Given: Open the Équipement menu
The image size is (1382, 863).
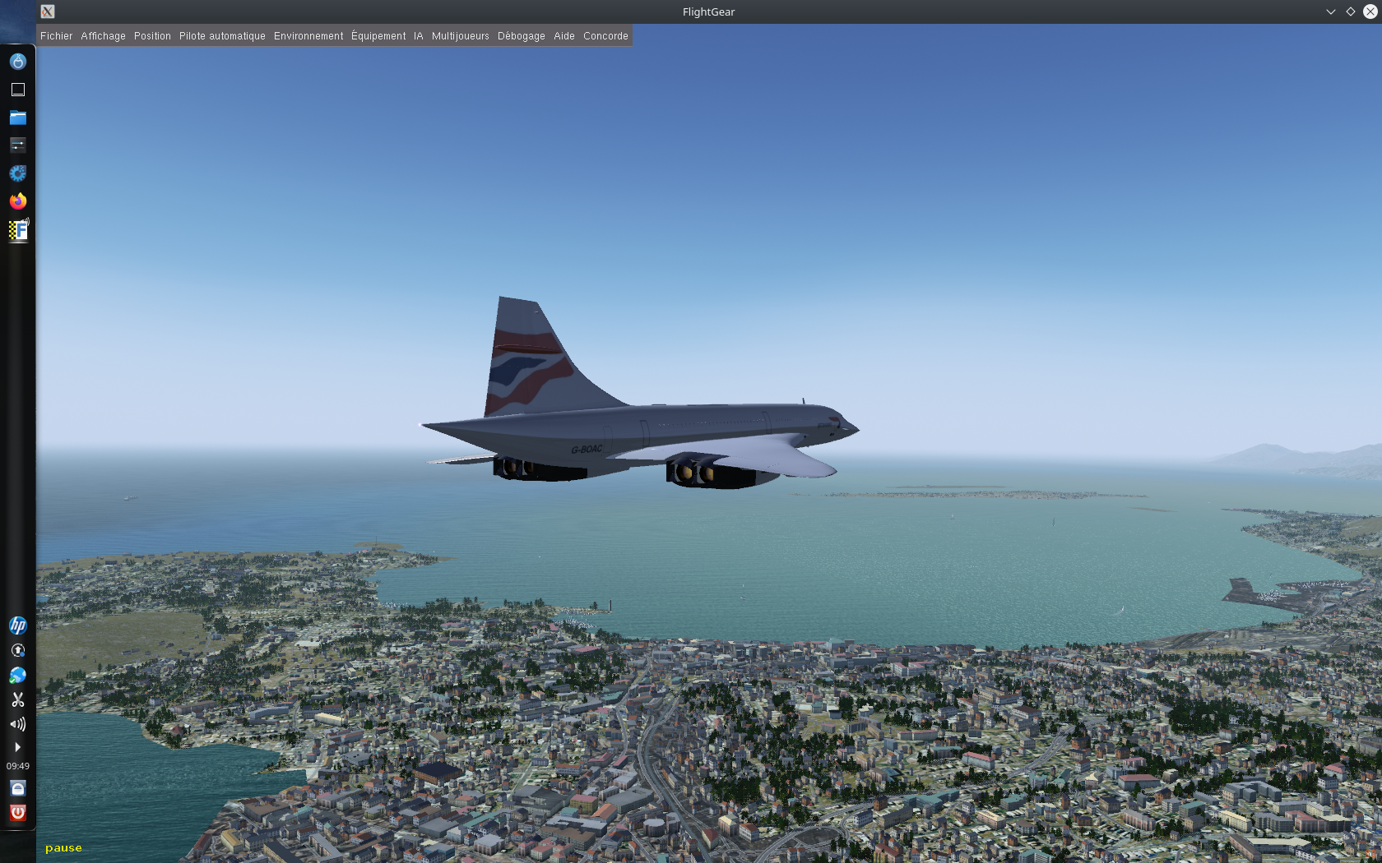Looking at the screenshot, I should tap(378, 36).
